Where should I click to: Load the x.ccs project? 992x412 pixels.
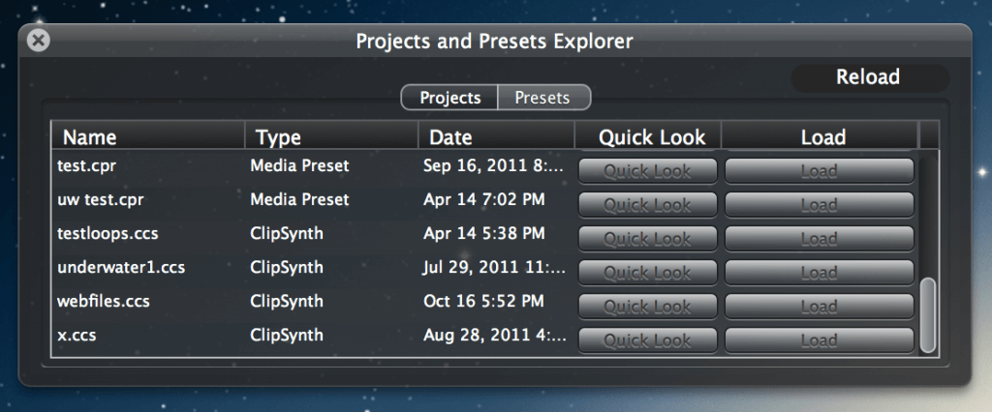click(820, 340)
